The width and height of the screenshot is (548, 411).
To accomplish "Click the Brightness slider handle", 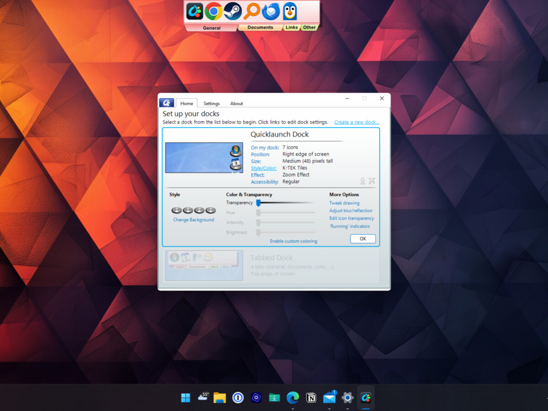I will (x=258, y=232).
